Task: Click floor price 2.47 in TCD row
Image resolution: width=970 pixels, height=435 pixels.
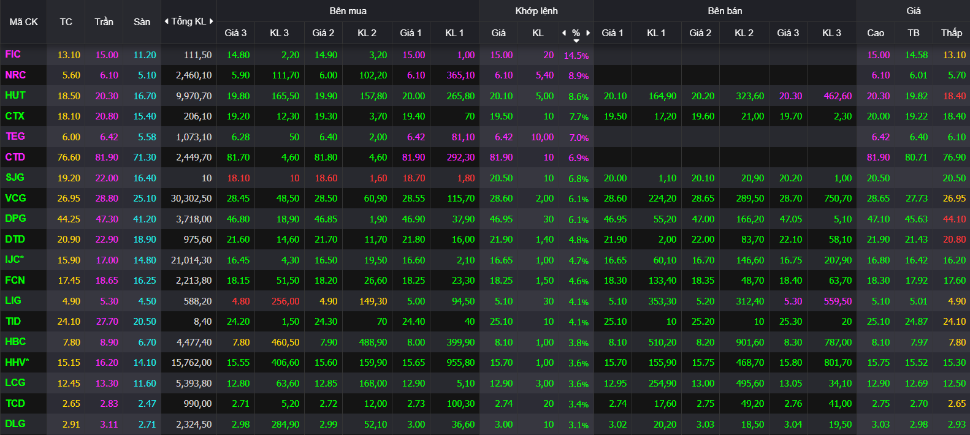Action: tap(147, 404)
